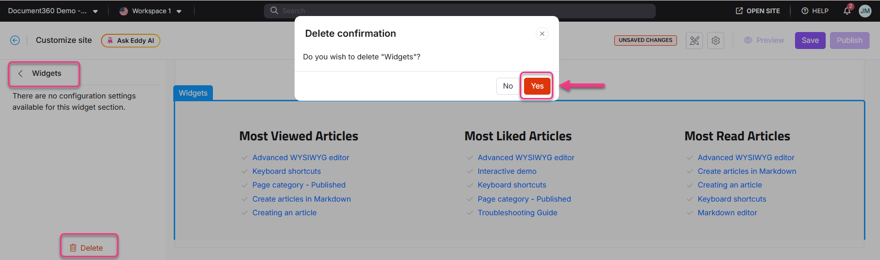Expand the Document360 Demo project dropdown
The height and width of the screenshot is (260, 880).
pyautogui.click(x=53, y=11)
